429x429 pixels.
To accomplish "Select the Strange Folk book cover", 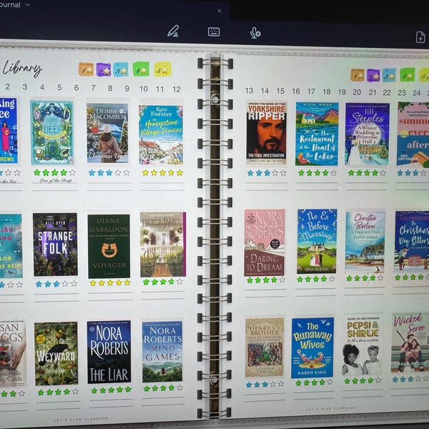I will (x=55, y=245).
